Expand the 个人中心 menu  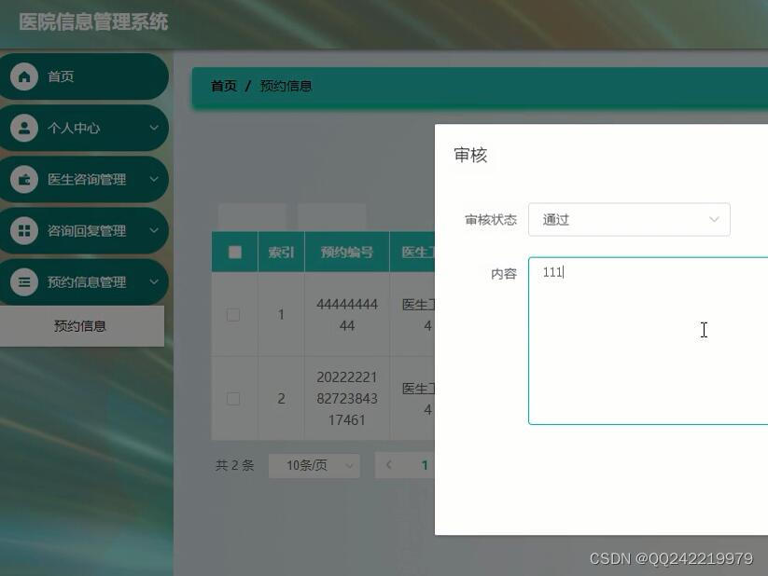(84, 128)
